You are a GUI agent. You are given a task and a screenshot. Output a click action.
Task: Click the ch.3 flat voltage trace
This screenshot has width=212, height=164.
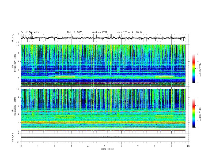pyautogui.click(x=103, y=137)
